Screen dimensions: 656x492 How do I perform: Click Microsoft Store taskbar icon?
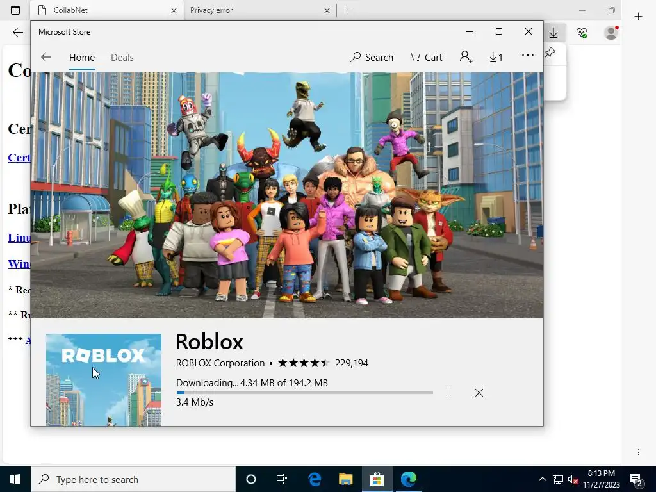(x=377, y=479)
